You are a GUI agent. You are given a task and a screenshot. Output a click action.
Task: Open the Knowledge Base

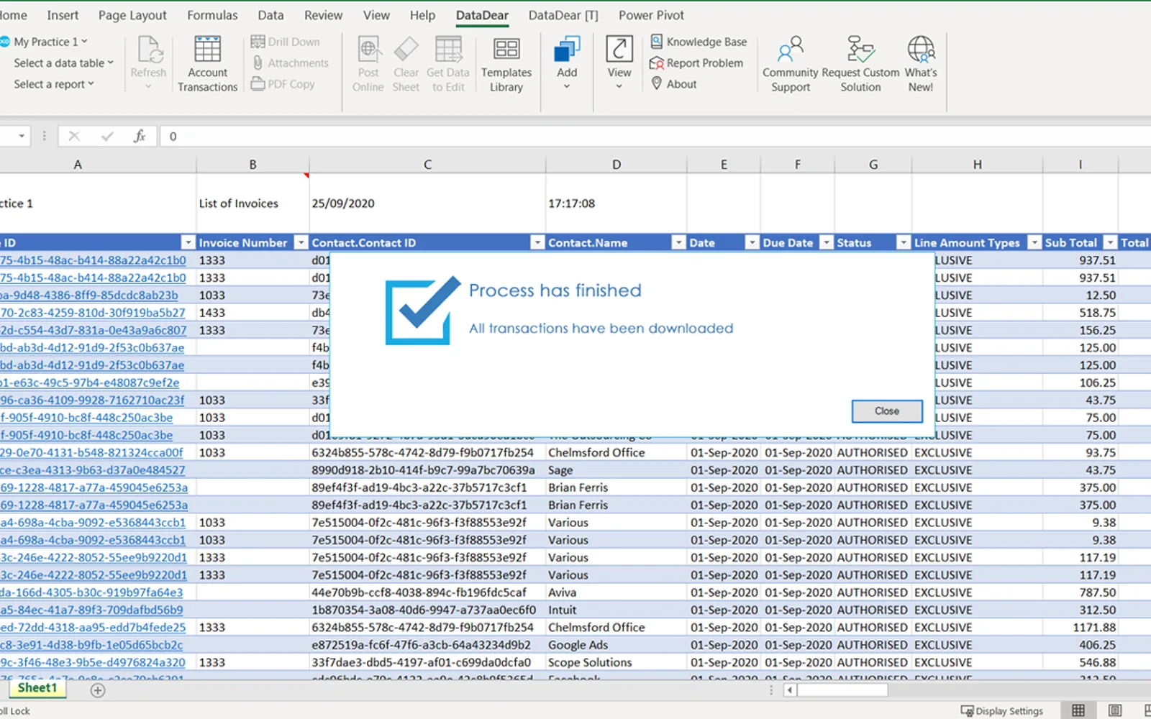click(699, 42)
